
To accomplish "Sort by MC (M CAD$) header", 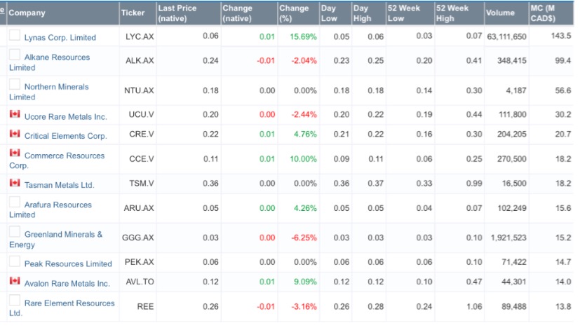I will click(551, 13).
